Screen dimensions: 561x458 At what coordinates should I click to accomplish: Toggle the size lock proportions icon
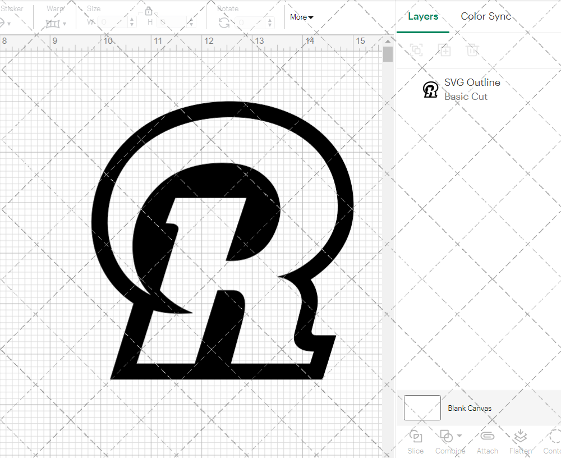149,11
